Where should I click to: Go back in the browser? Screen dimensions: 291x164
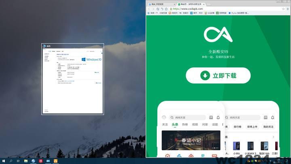point(149,9)
